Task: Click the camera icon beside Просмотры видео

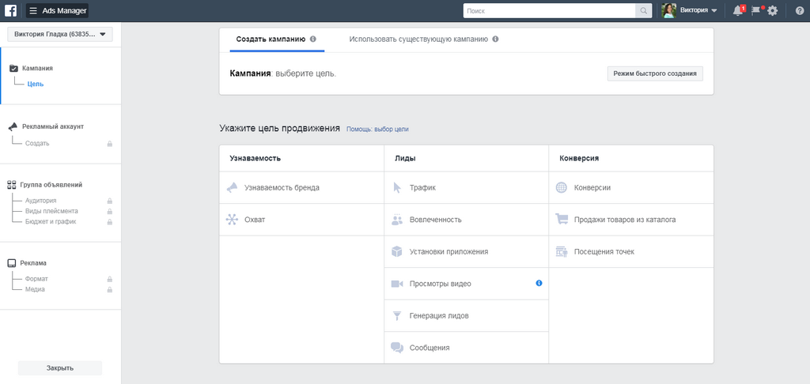Action: click(x=397, y=284)
